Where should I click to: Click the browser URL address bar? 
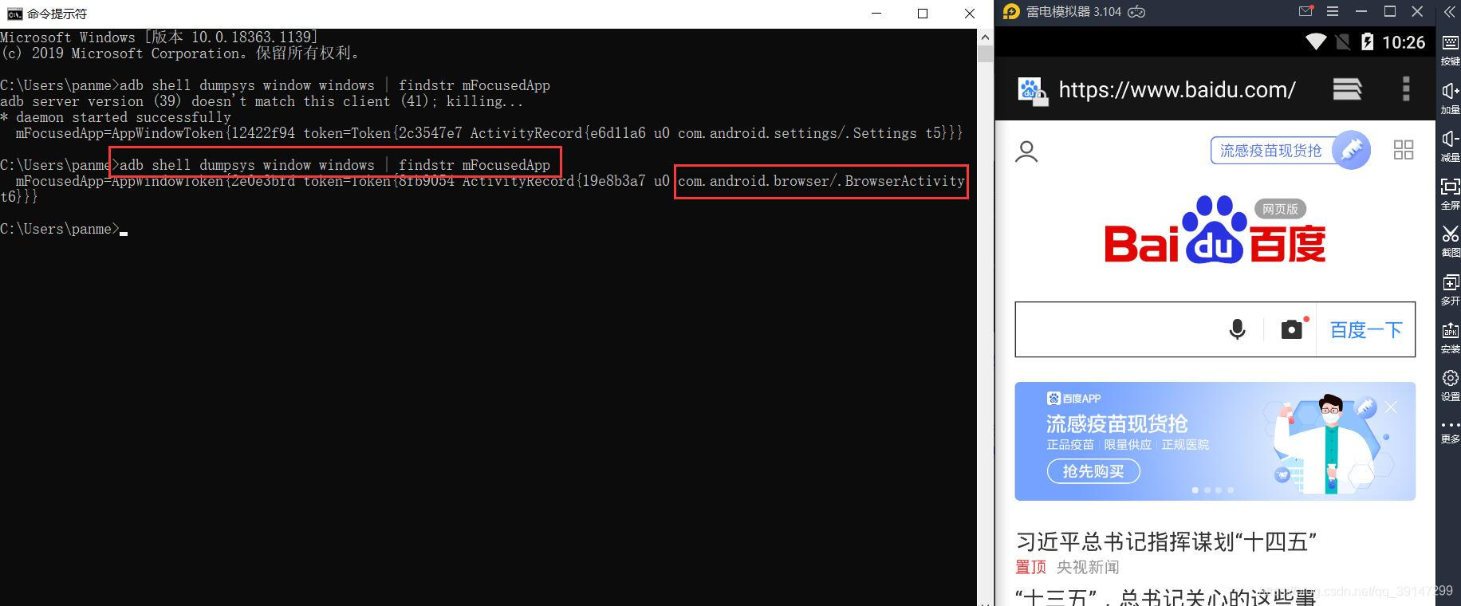click(x=1177, y=90)
